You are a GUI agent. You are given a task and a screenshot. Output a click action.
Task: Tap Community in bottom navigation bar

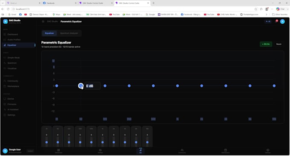point(182,151)
